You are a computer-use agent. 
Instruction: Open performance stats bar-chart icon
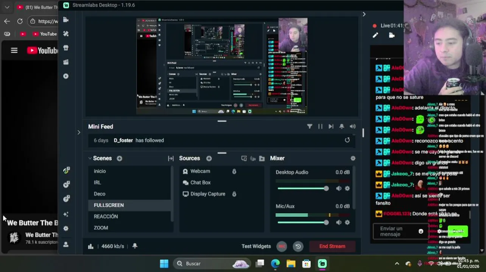tap(91, 246)
